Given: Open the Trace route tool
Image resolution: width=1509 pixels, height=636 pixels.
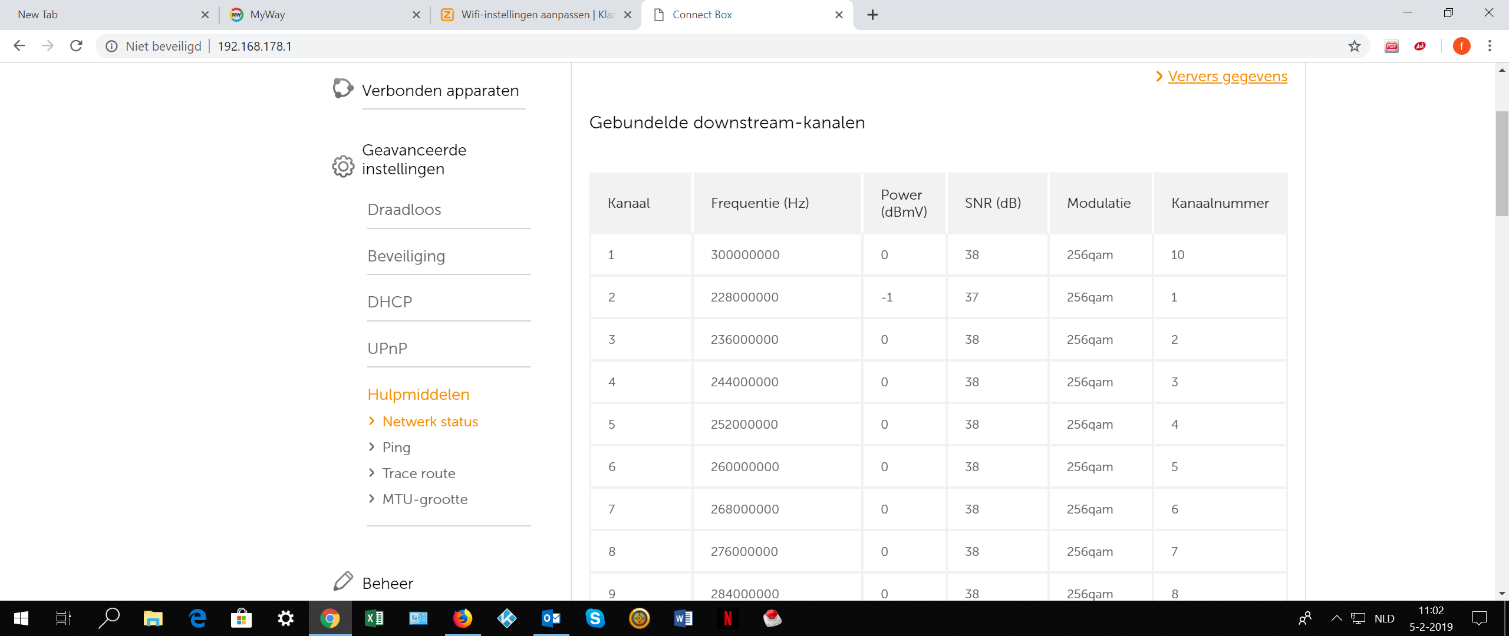Looking at the screenshot, I should pos(419,473).
